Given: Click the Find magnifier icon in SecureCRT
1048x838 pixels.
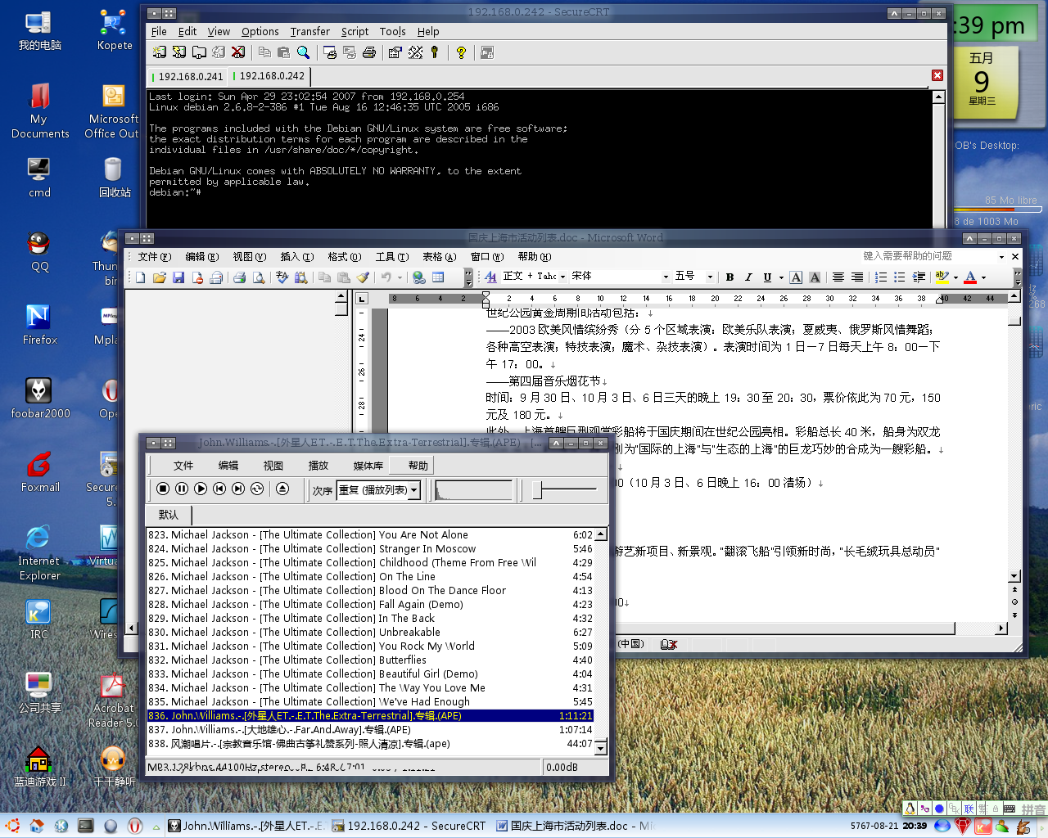Looking at the screenshot, I should pyautogui.click(x=303, y=52).
